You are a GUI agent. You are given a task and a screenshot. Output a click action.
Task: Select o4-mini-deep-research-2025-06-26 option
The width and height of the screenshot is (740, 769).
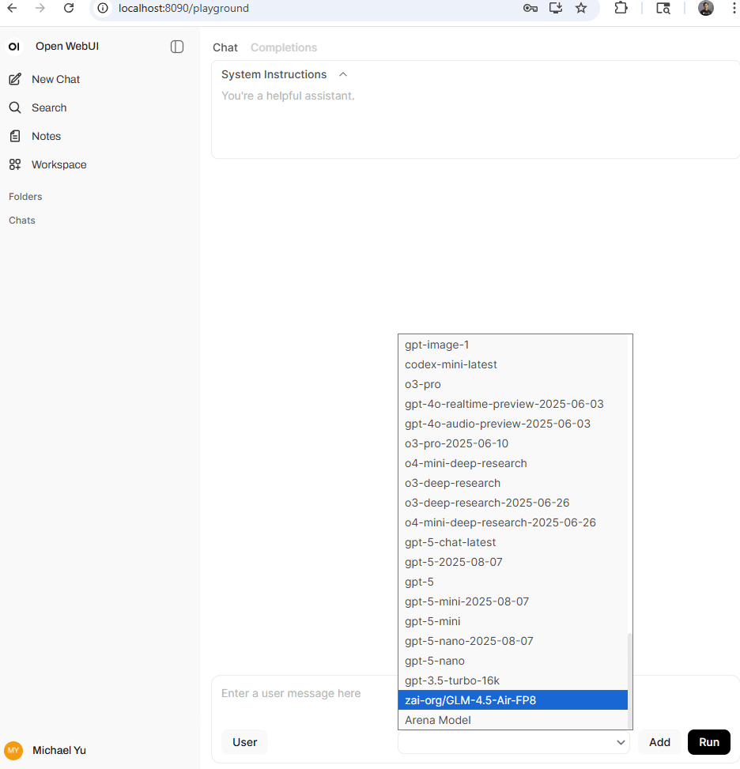[x=513, y=522]
